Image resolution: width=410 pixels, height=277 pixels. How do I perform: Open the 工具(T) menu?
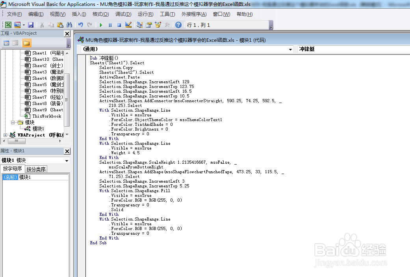coord(167,14)
